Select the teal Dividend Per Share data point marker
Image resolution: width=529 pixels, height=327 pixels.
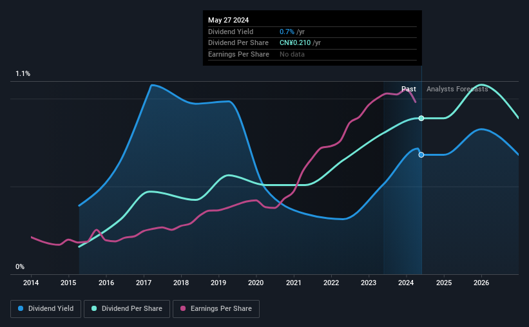421,118
